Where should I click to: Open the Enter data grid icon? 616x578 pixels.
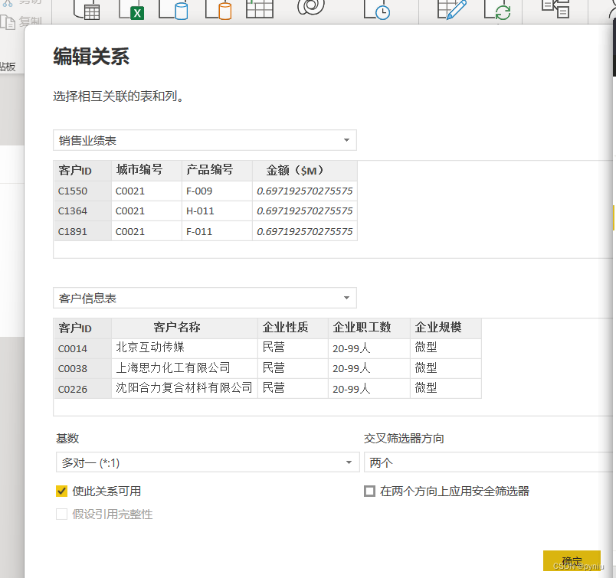[258, 10]
